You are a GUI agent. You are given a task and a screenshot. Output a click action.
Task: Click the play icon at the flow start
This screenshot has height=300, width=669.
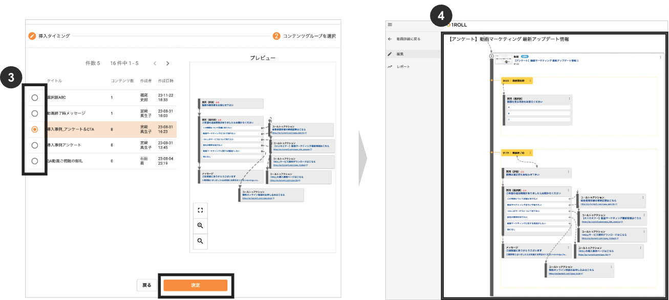[x=491, y=57]
